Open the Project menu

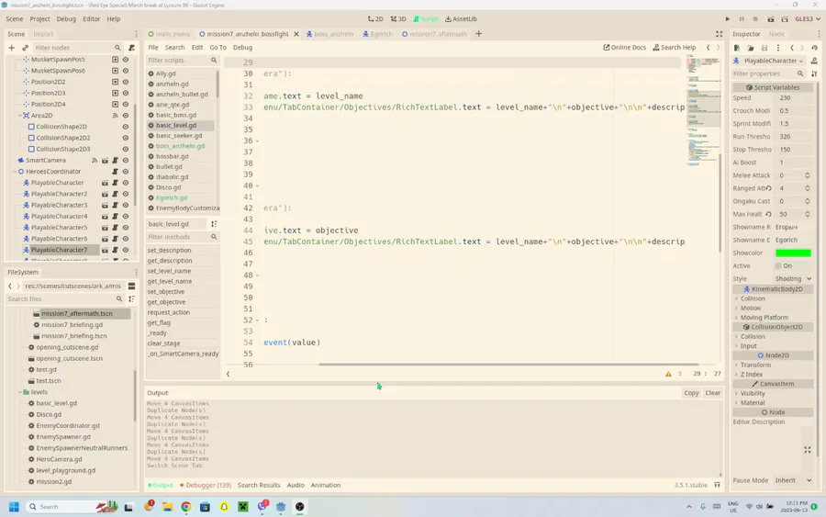point(39,19)
